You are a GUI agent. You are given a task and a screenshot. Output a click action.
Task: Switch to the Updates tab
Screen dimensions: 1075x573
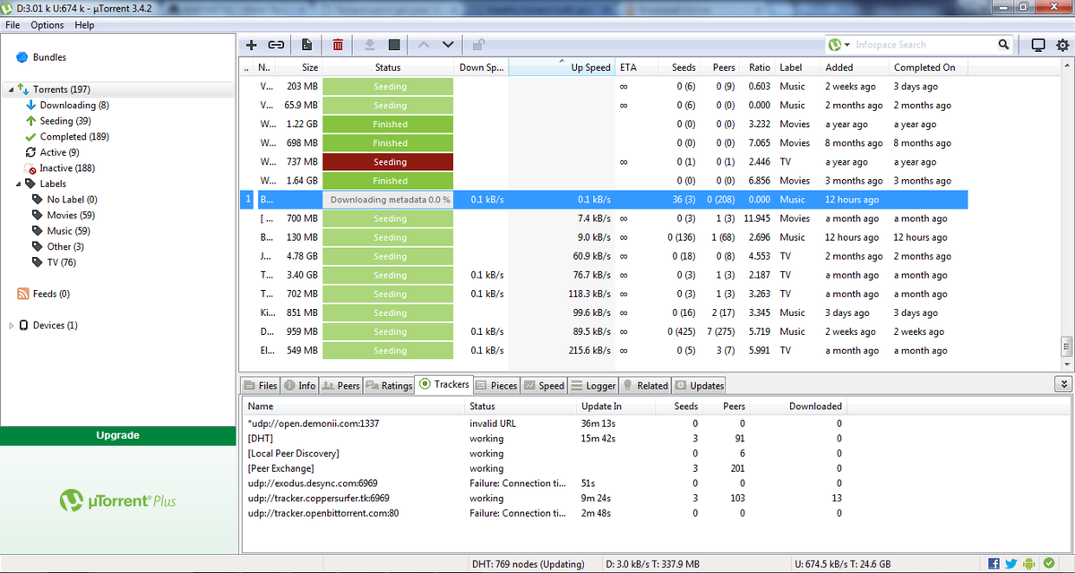pos(699,385)
